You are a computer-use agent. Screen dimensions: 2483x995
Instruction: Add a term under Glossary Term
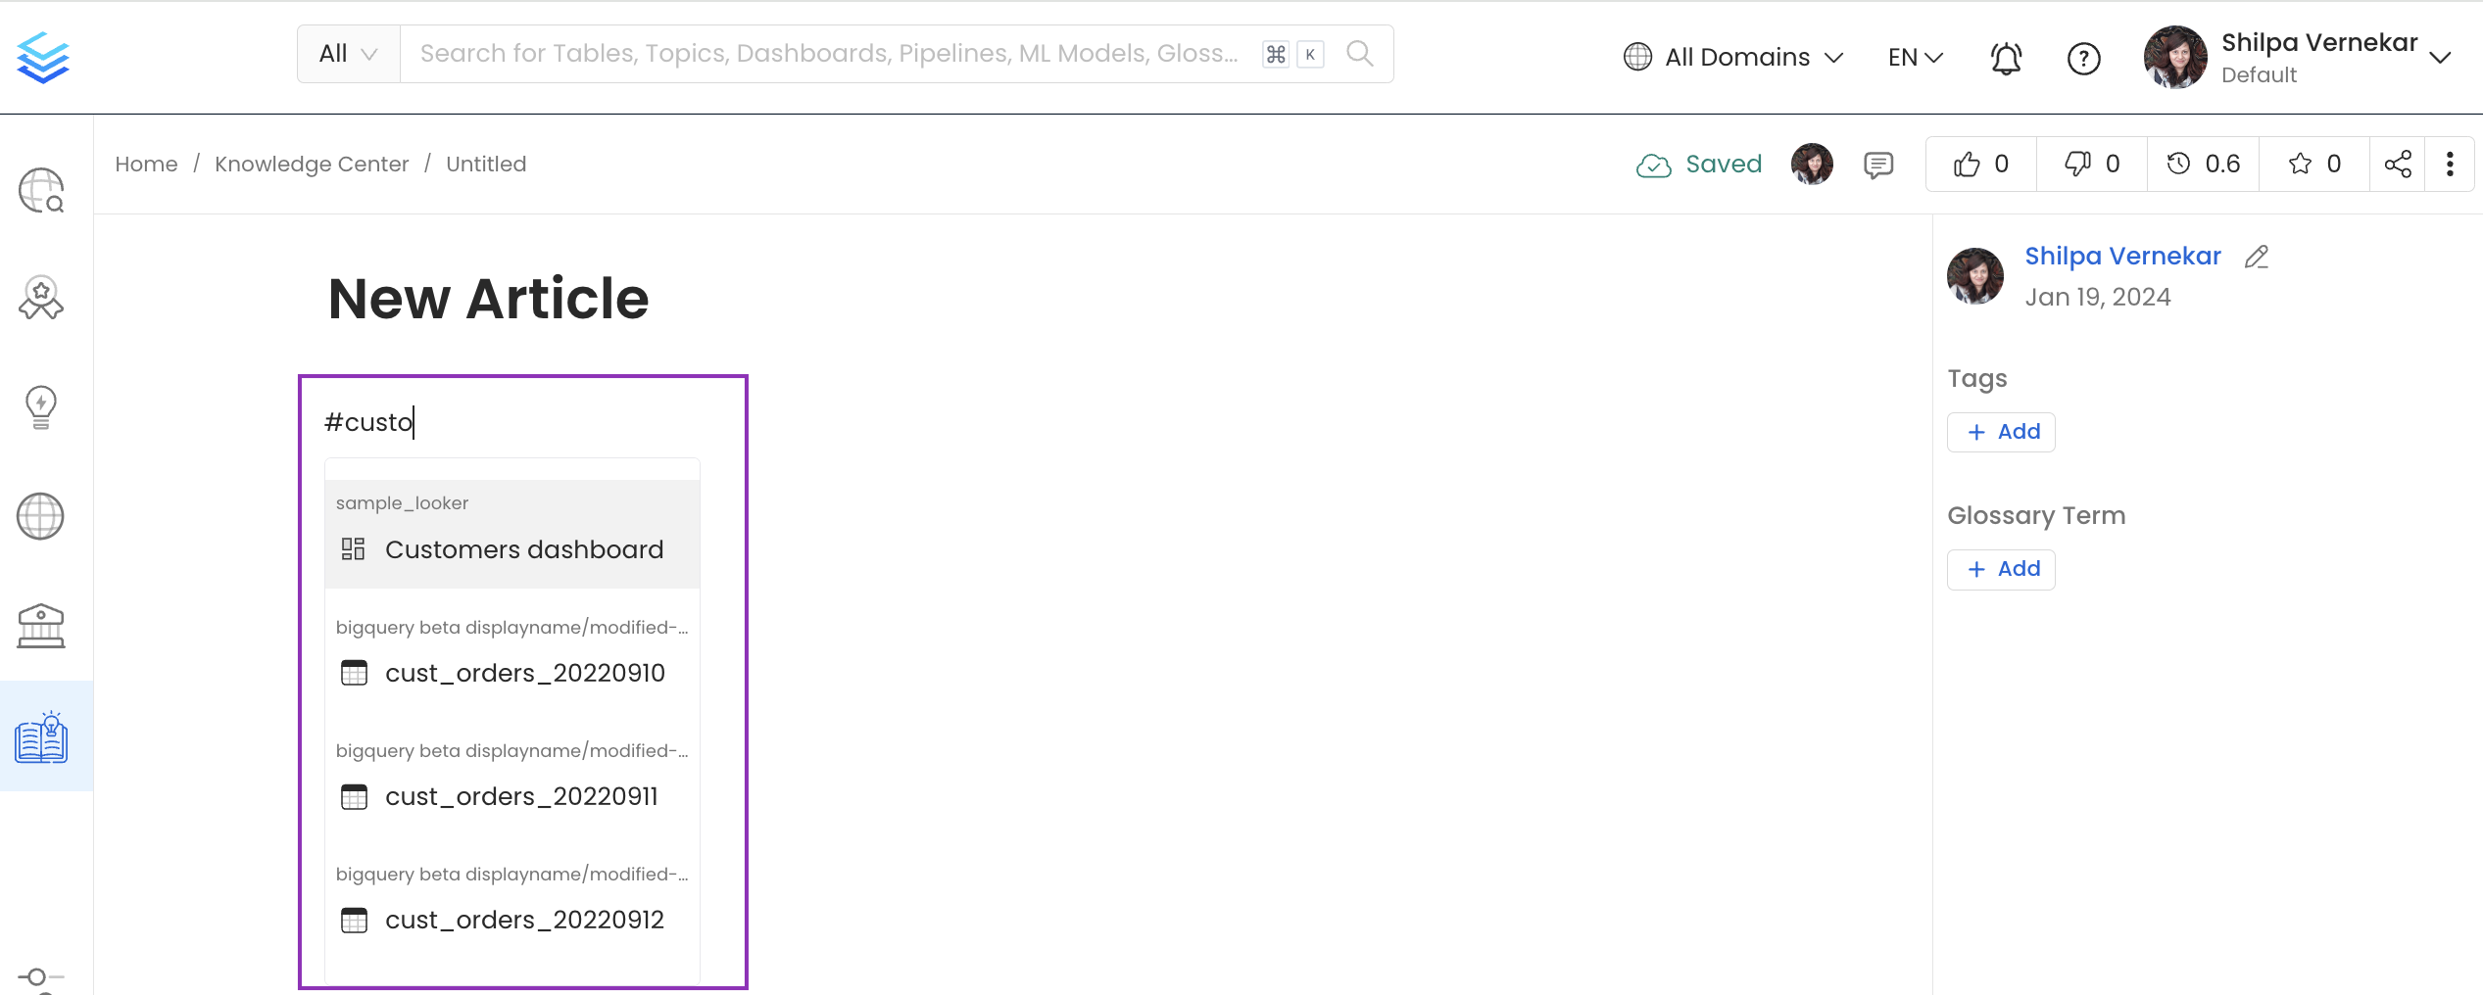(x=2001, y=569)
